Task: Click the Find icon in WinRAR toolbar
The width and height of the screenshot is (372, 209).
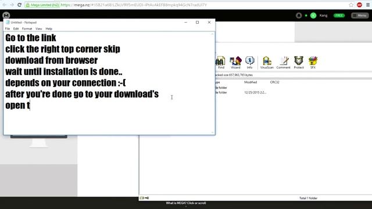Action: [221, 63]
